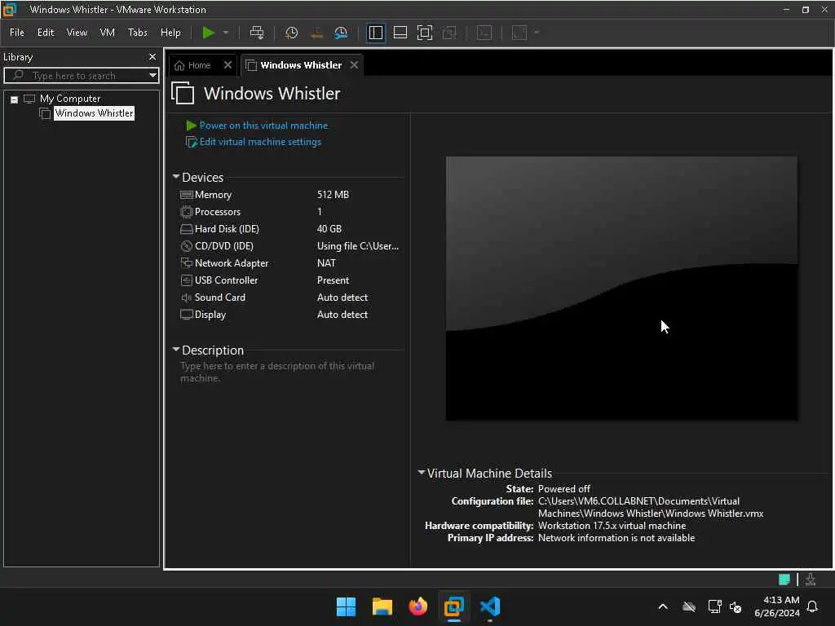
Task: Click the console view toolbar icon
Action: tap(484, 33)
